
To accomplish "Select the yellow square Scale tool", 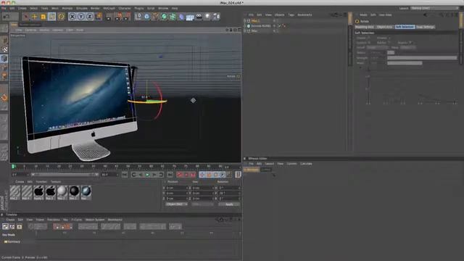I will point(43,17).
